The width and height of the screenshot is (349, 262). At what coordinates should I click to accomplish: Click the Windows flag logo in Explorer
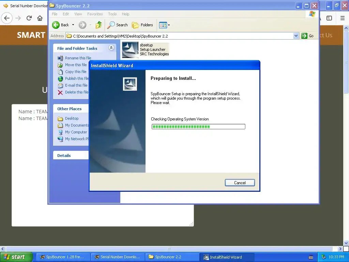click(312, 14)
